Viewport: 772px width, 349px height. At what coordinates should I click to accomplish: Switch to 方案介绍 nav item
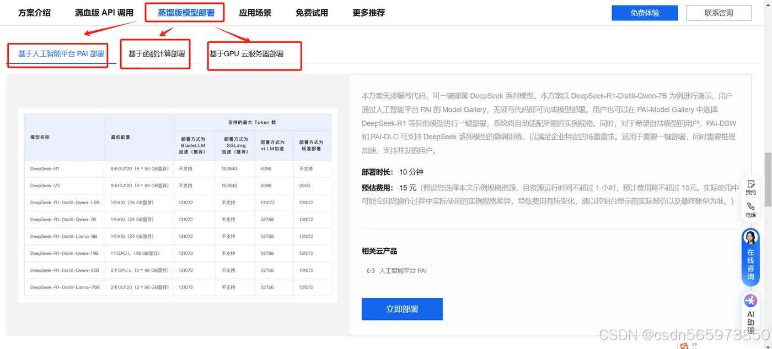pos(34,12)
